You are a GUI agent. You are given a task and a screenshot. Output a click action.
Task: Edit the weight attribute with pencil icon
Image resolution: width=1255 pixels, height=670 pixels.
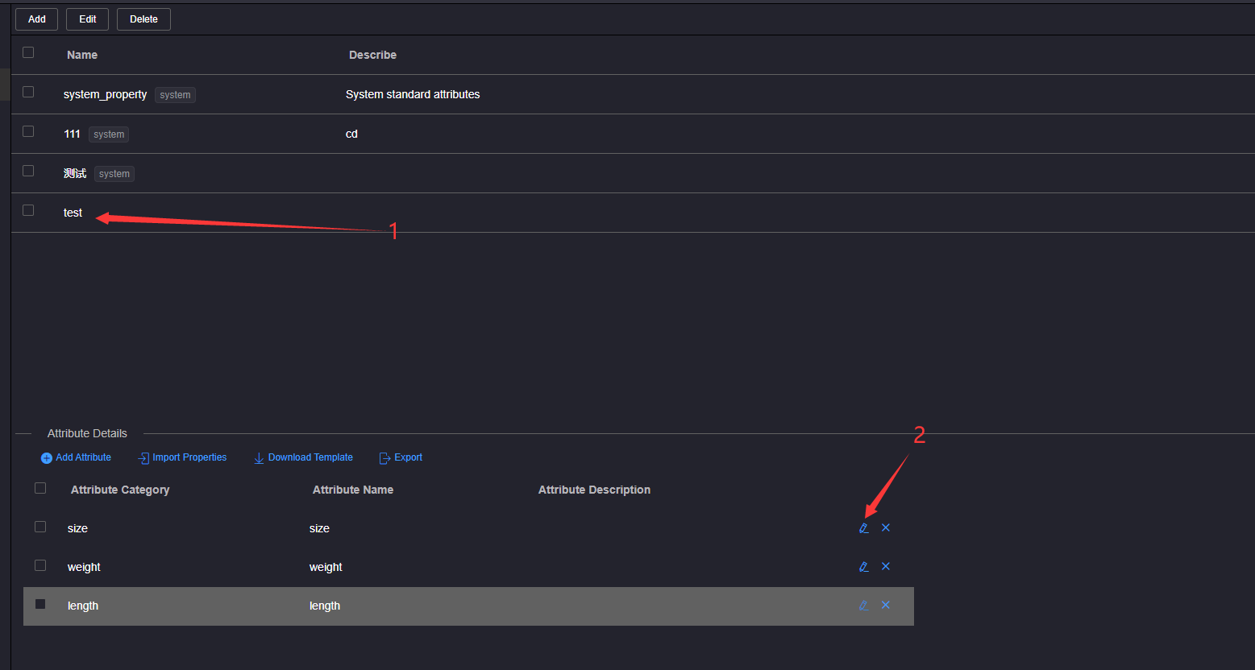(863, 567)
